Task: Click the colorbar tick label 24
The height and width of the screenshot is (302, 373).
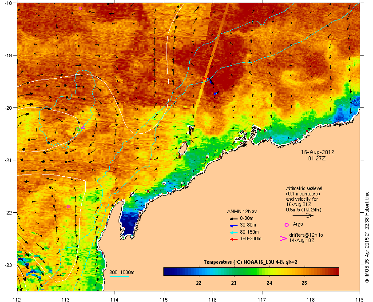Action: [269, 283]
